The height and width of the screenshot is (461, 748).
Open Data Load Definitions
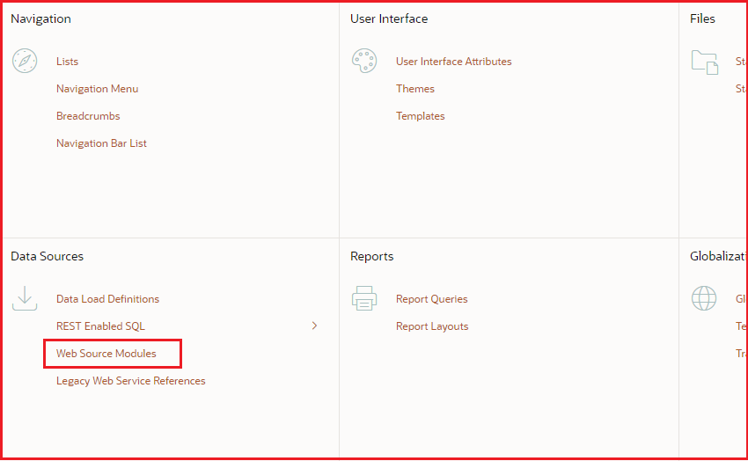[107, 299]
